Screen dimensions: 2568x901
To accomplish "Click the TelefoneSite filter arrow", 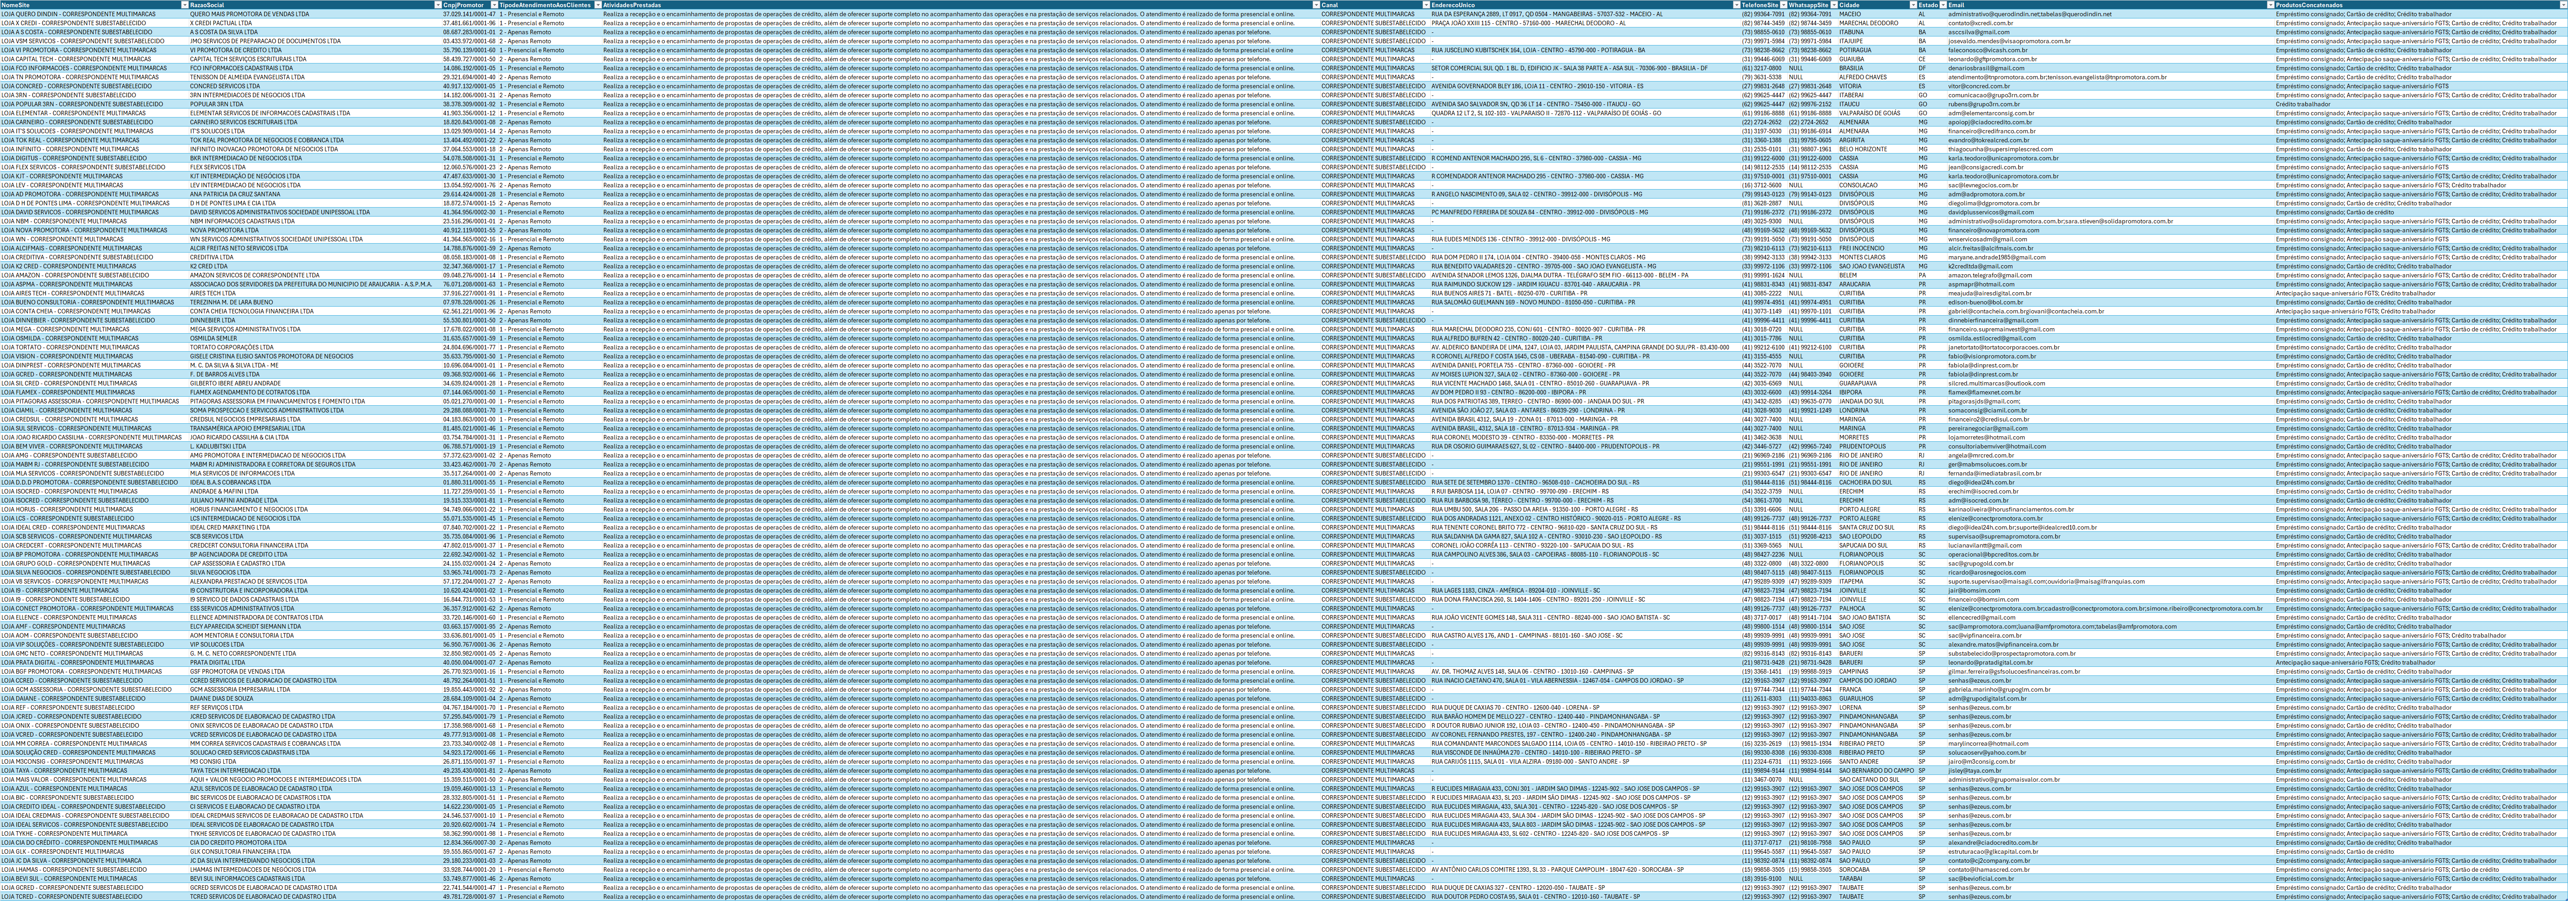I will pyautogui.click(x=1783, y=5).
